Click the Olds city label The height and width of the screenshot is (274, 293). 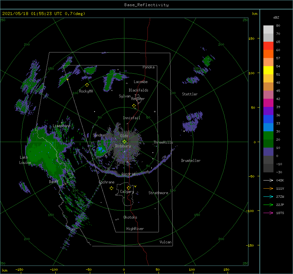[124, 136]
